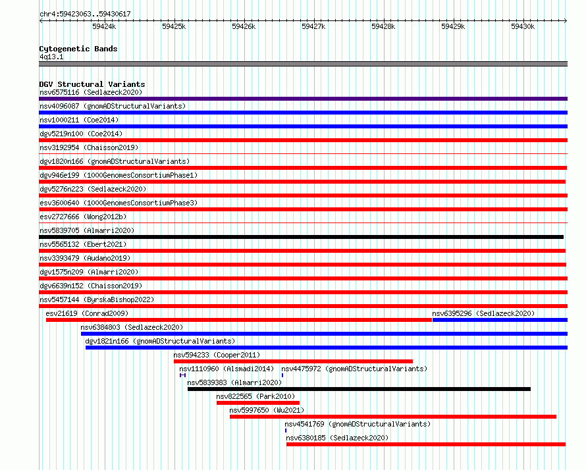
Task: Click dgv5219n100 (Coe2014) label
Action: 81,134
